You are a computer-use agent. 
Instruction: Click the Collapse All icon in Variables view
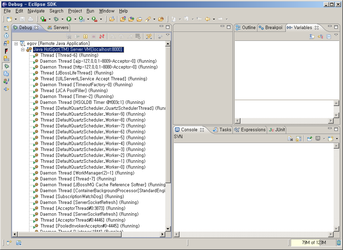point(329,36)
